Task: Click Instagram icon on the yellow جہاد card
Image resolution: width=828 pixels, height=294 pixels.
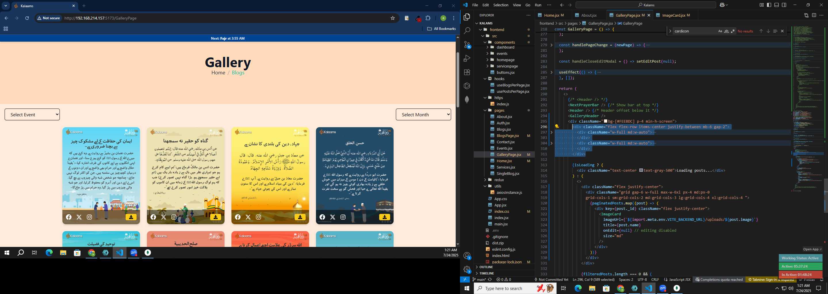Action: pos(258,217)
